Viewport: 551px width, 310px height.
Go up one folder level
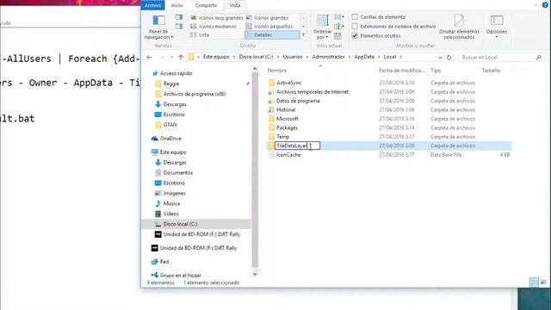click(x=181, y=57)
